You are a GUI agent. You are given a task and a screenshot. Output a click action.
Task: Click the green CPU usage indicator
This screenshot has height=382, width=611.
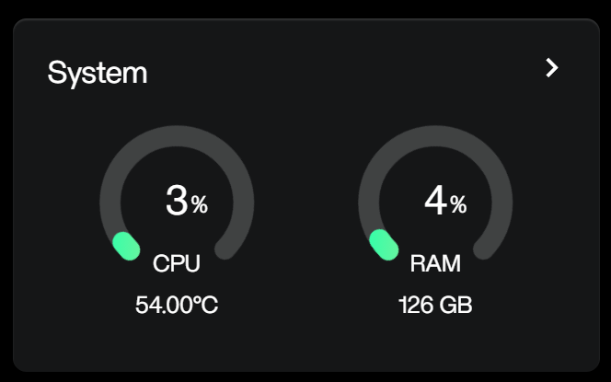pyautogui.click(x=125, y=246)
